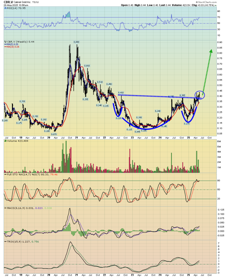Viewport: 228px width, 277px height.
Task: Click the 0.180 price label
Action: coord(139,117)
